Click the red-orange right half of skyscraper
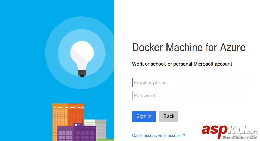This screenshot has height=141, width=260. point(76,114)
